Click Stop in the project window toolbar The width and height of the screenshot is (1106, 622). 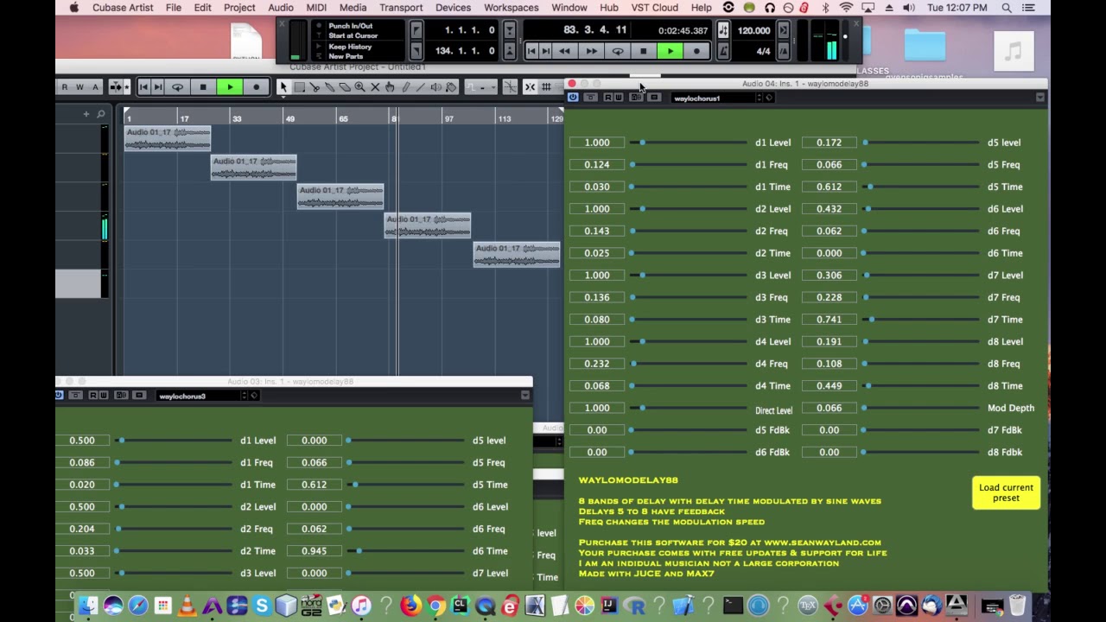203,87
